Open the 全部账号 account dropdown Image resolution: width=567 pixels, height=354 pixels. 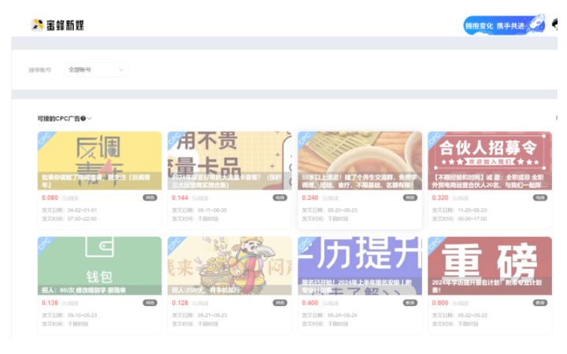[x=96, y=70]
